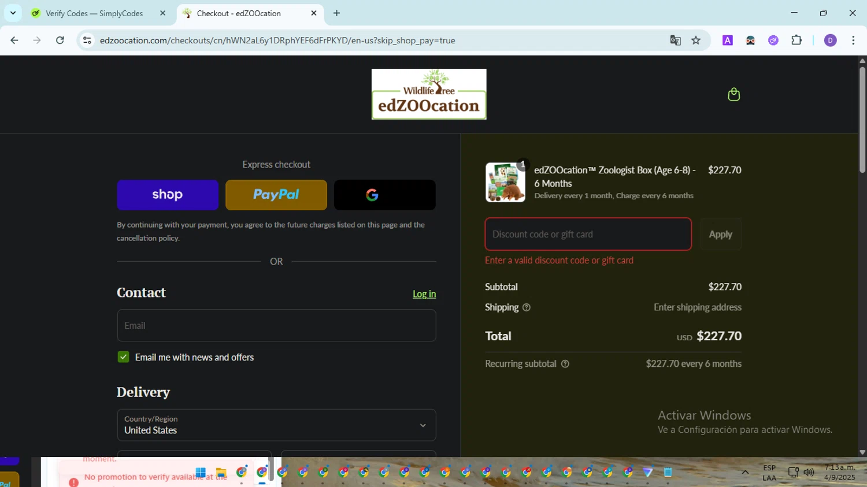The height and width of the screenshot is (487, 867).
Task: Open the volume speaker tray icon
Action: pos(809,473)
